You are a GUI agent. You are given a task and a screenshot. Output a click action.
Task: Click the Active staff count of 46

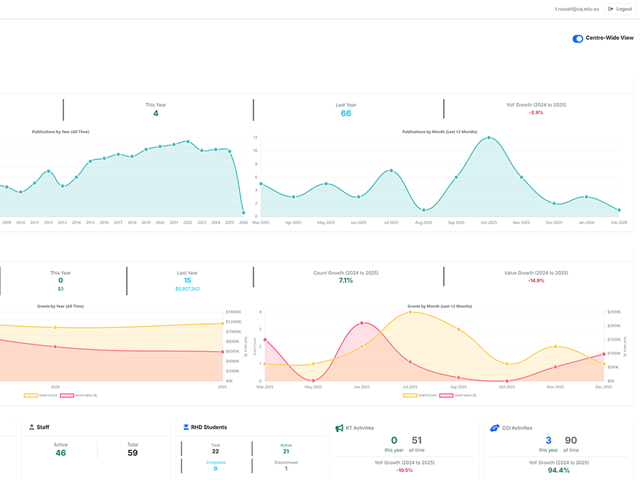60,453
